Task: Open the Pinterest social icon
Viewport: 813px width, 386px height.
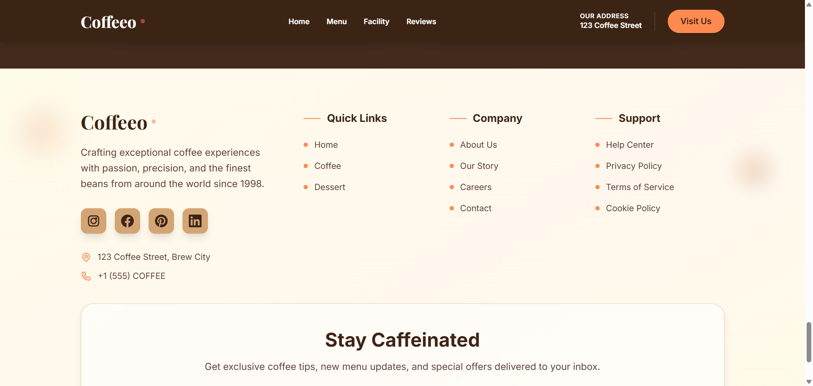Action: [161, 221]
